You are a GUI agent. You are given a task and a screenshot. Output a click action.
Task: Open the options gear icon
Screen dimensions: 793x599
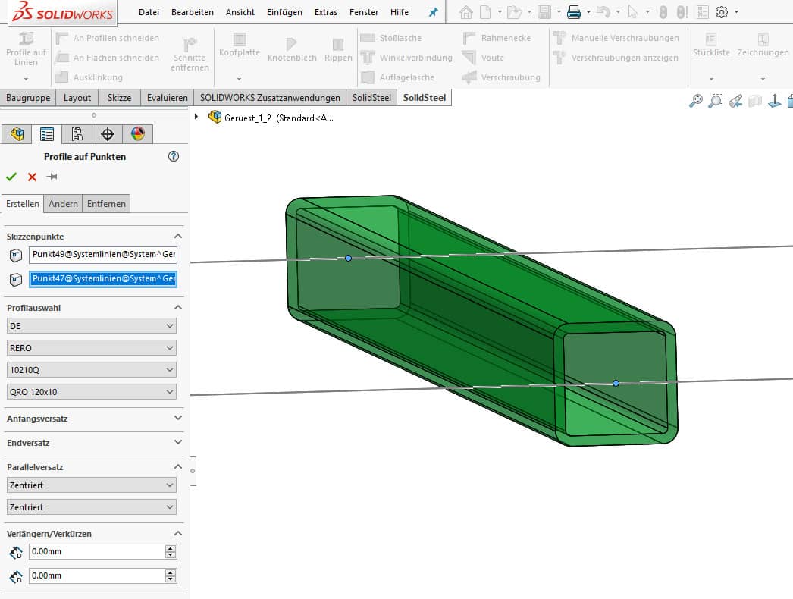coord(722,12)
